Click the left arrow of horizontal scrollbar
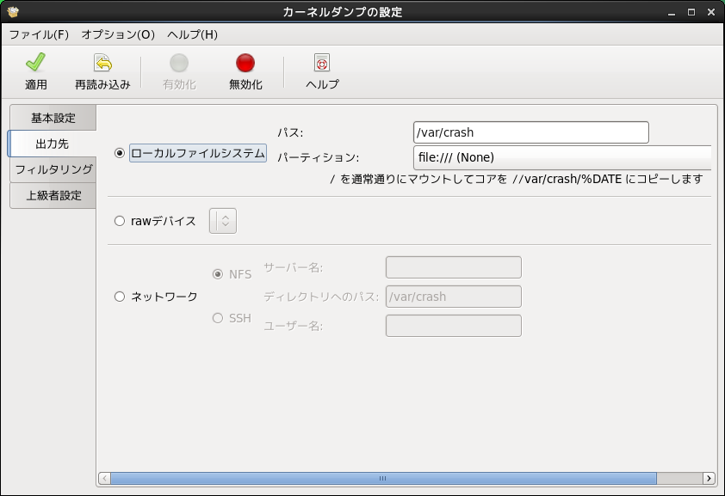 click(104, 478)
